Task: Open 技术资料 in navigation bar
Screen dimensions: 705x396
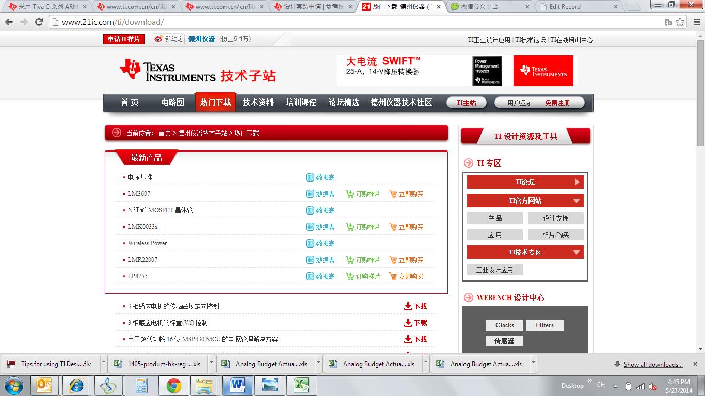Action: pos(258,103)
